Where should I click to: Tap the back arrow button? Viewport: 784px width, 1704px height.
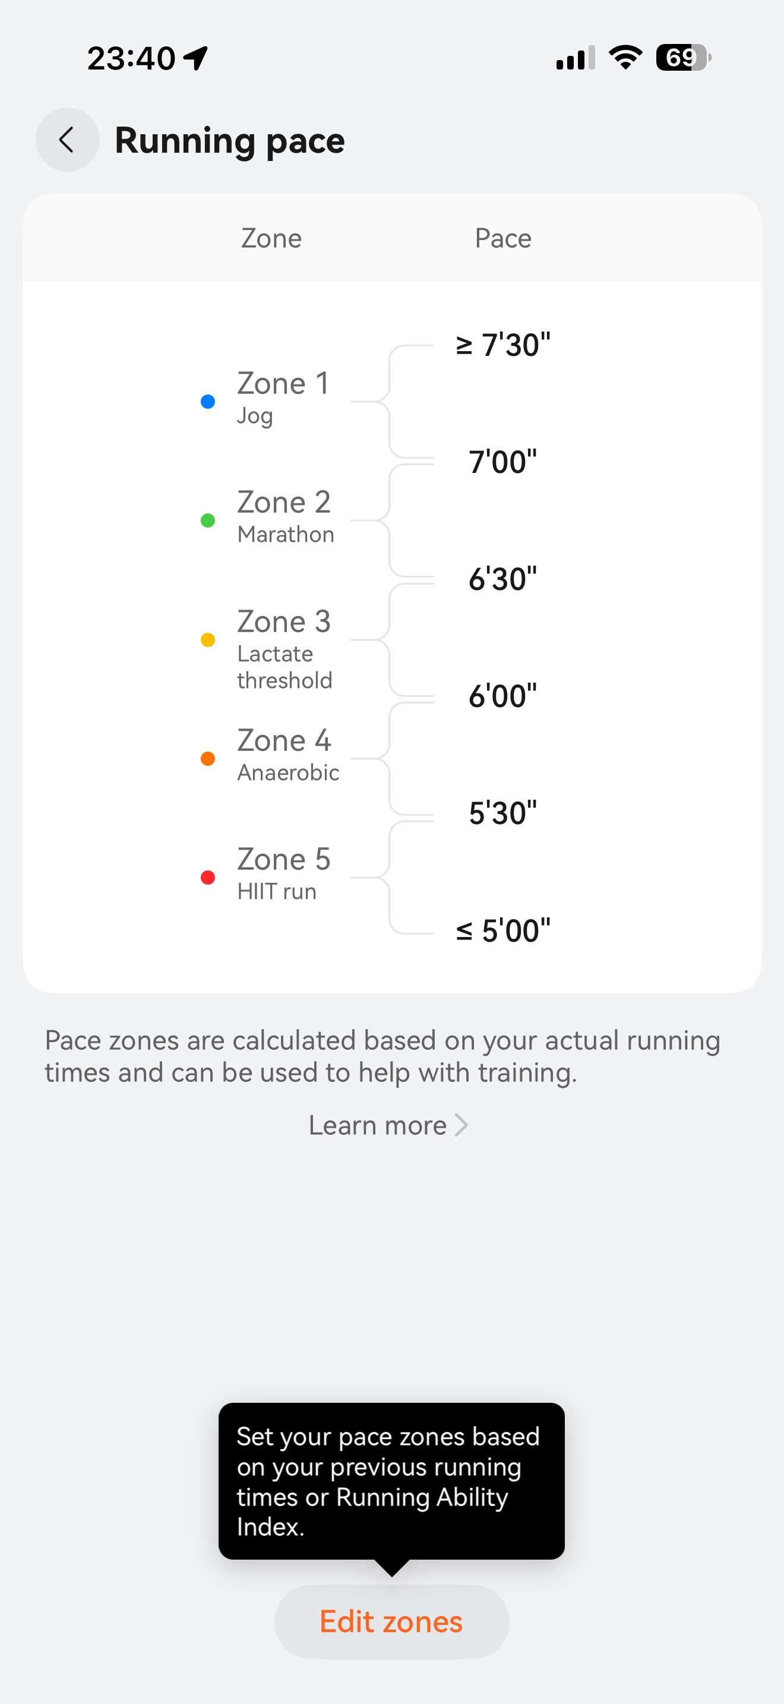coord(67,140)
